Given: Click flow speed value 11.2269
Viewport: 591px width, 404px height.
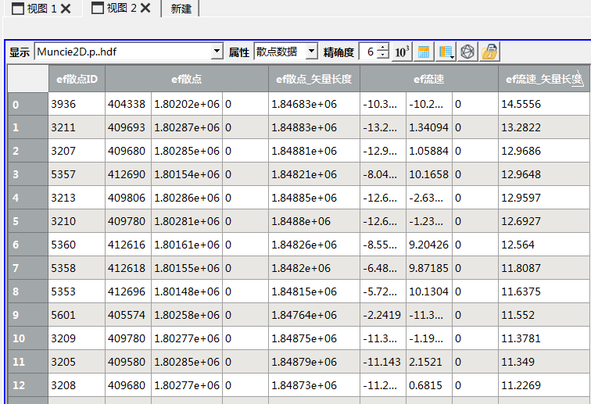Looking at the screenshot, I should point(544,385).
